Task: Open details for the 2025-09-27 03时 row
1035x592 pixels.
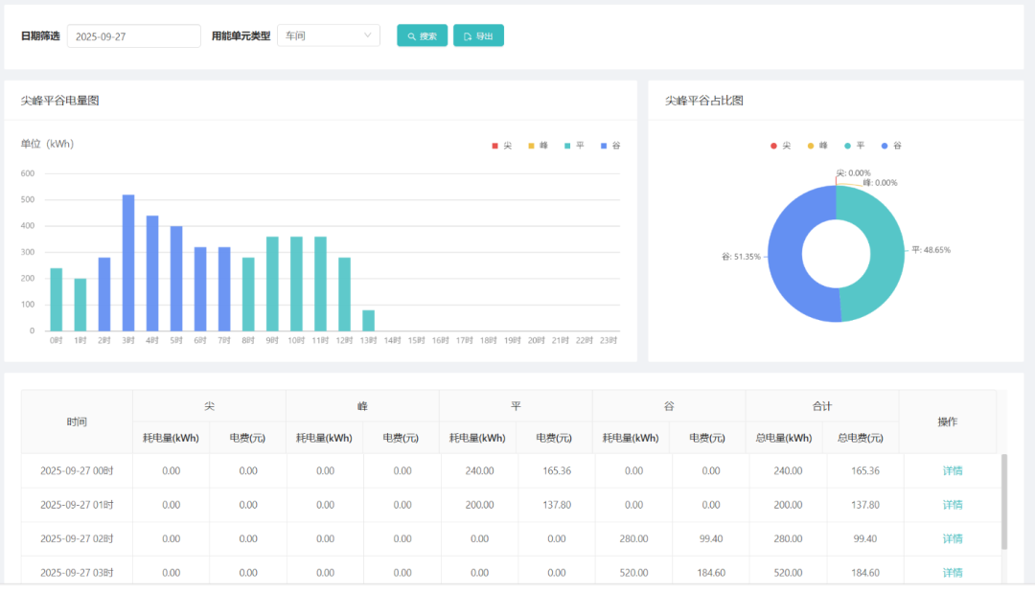Action: [952, 573]
